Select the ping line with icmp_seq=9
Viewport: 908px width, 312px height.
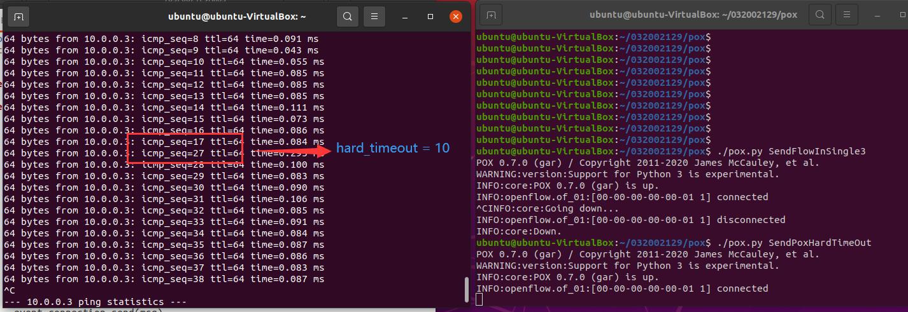(161, 50)
